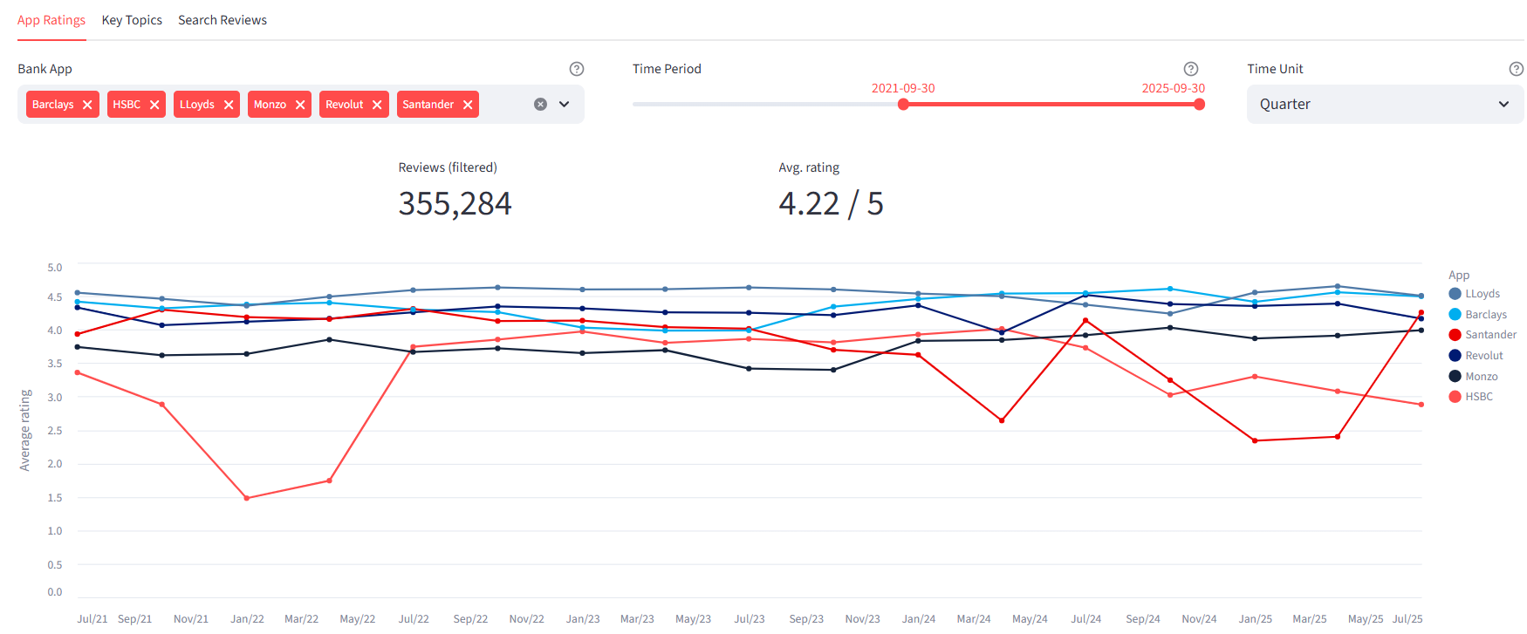Screen dimensions: 1527x634
Task: Click the 2021-09-30 start slider handle
Action: [903, 105]
